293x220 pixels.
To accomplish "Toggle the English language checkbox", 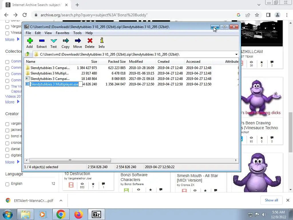I will [7, 184].
